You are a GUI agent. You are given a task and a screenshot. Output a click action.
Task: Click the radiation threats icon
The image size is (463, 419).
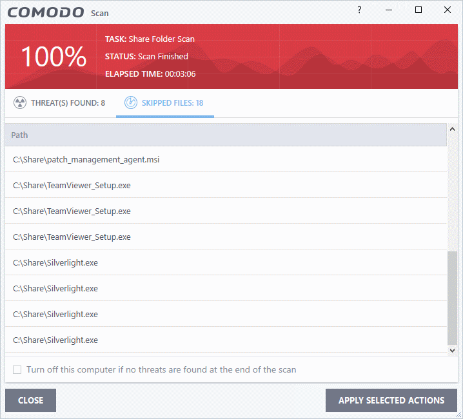(20, 102)
